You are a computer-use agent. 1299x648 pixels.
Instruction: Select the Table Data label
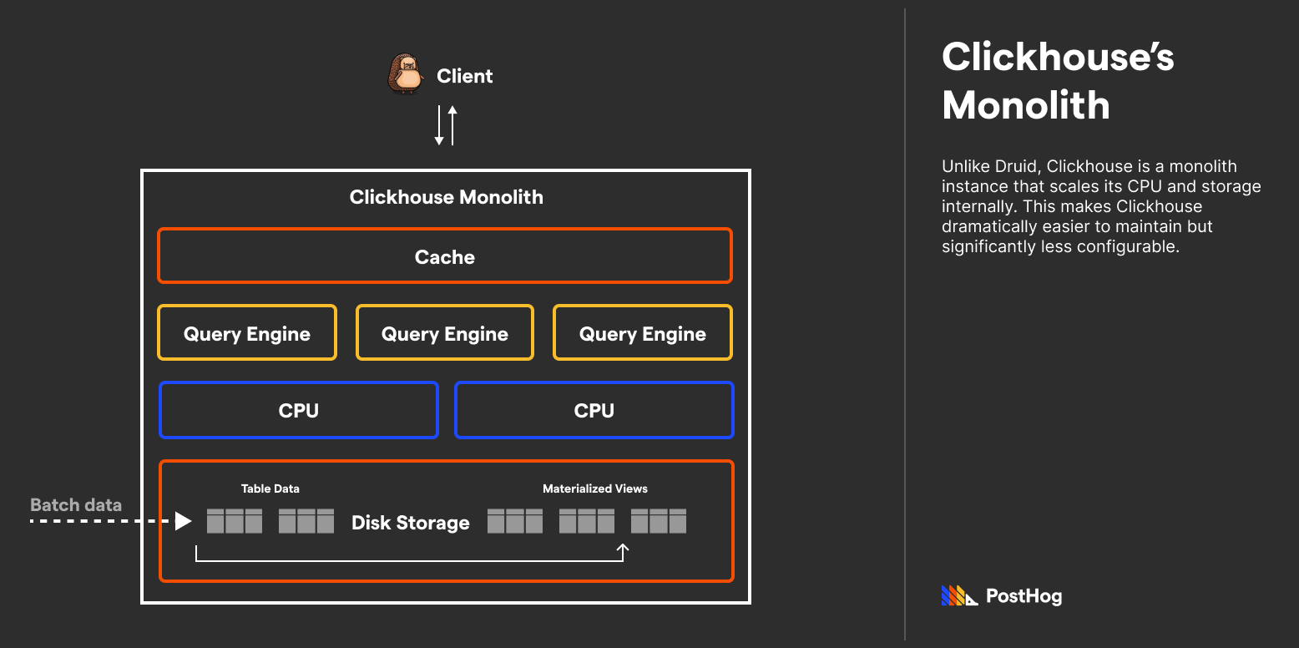coord(270,489)
